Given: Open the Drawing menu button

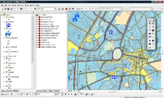Looking at the screenshot, I should click(x=5, y=94).
